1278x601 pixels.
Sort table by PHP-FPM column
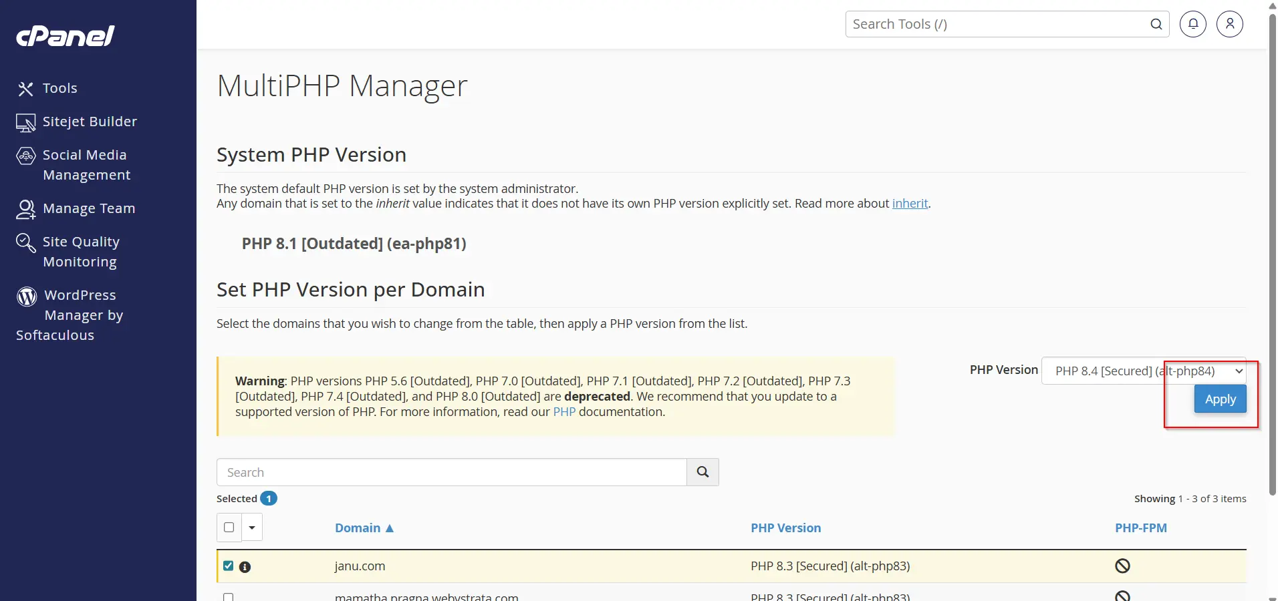[x=1140, y=528]
